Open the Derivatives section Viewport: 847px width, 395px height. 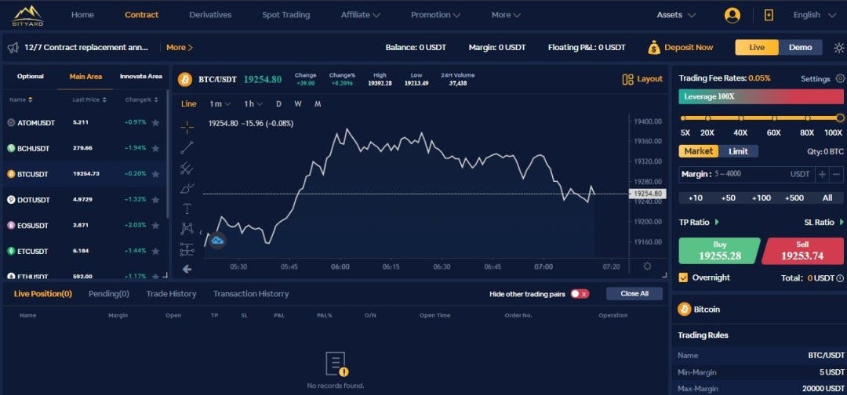tap(210, 15)
